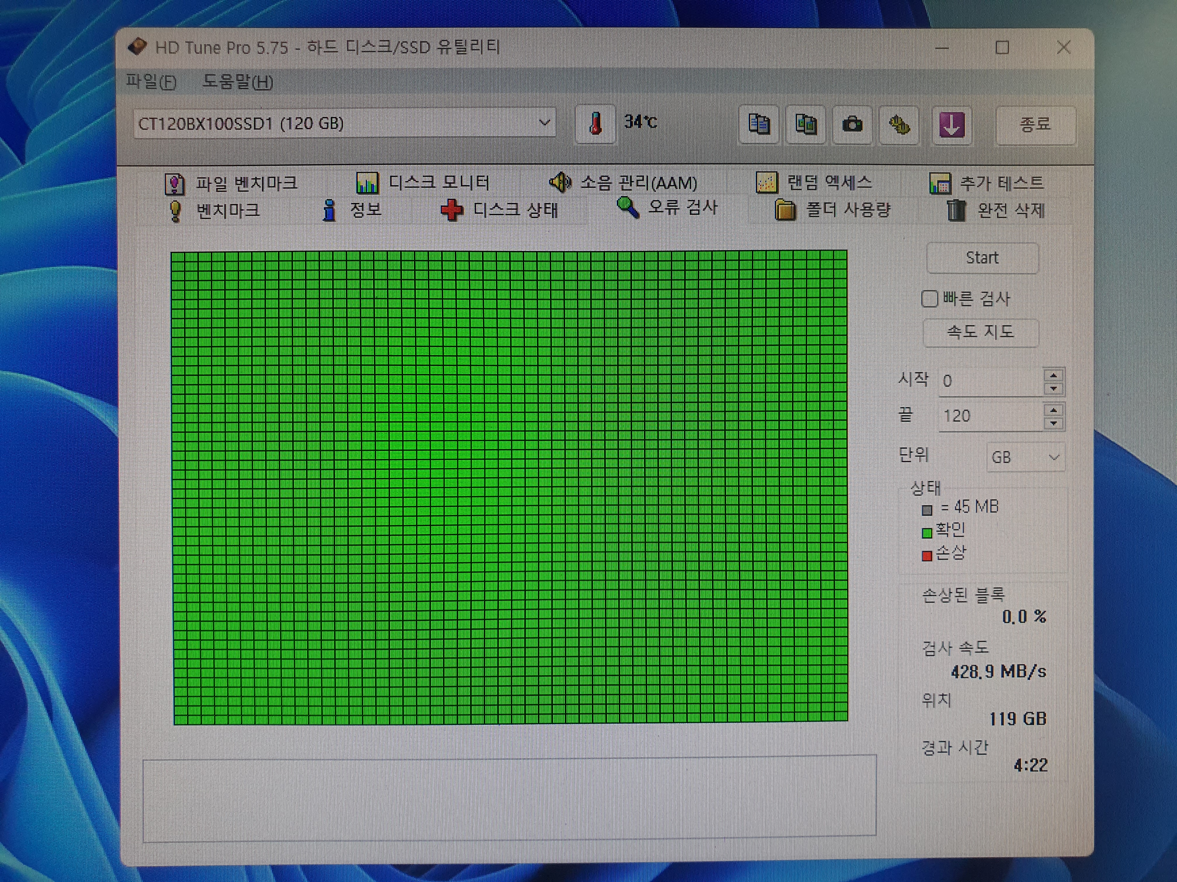
Task: Switch to the 디스크 상태 tab
Action: (499, 211)
